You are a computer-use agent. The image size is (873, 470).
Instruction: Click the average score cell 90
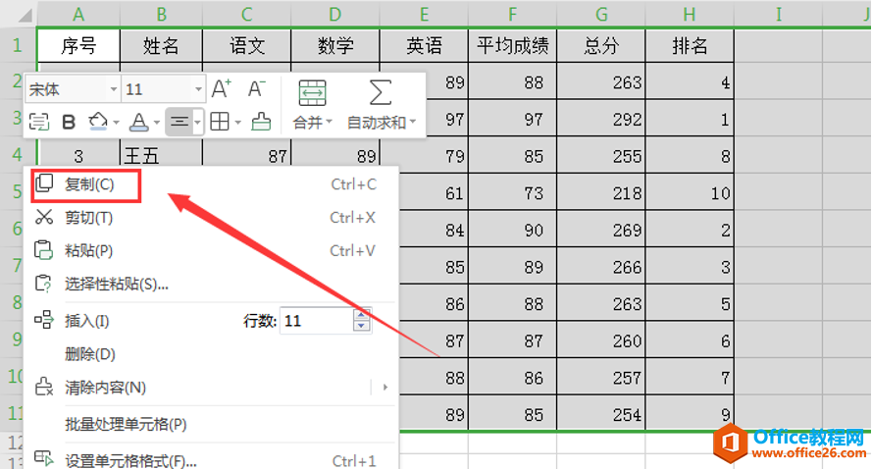coord(513,230)
